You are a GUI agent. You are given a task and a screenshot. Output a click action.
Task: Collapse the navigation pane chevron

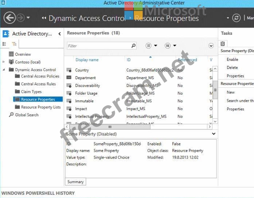pos(60,34)
